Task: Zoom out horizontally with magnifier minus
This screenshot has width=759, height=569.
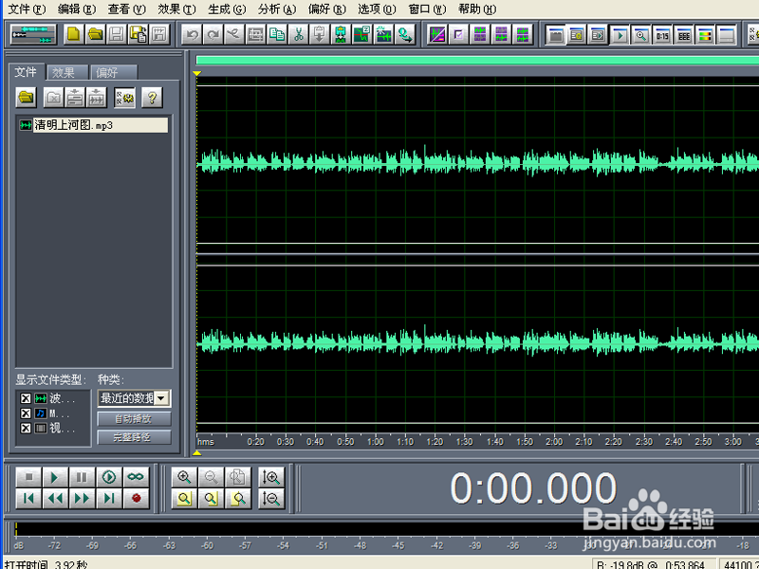Action: 211,477
